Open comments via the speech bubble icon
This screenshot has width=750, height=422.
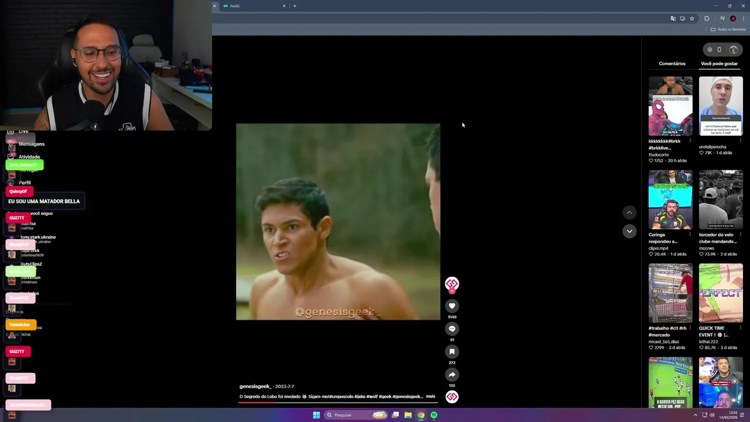click(x=452, y=329)
